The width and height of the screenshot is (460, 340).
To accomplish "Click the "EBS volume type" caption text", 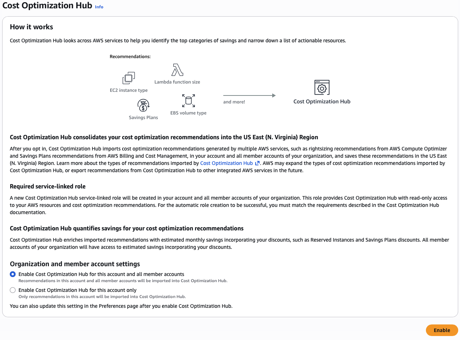I will pyautogui.click(x=188, y=113).
